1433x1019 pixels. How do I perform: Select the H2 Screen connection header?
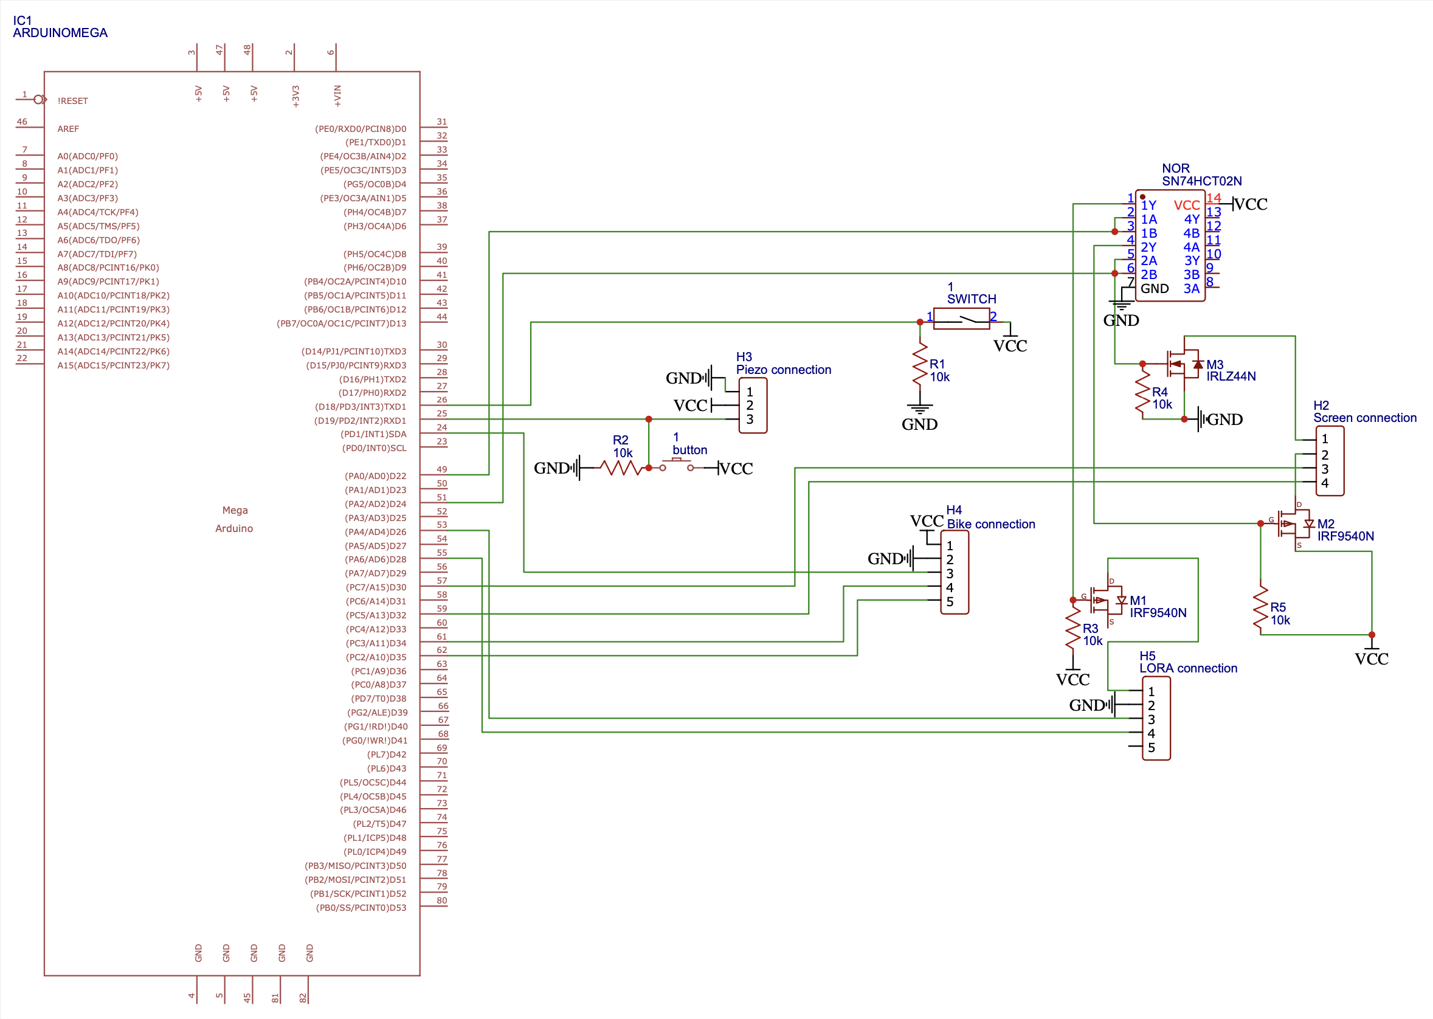[1330, 461]
